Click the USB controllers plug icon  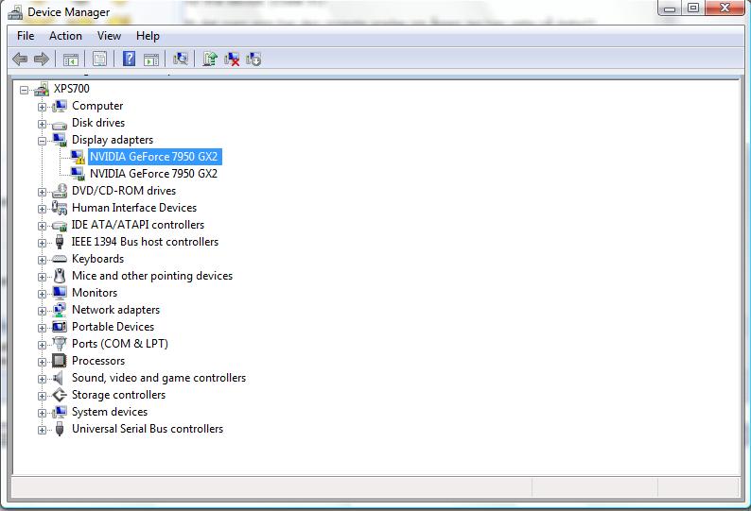[60, 429]
